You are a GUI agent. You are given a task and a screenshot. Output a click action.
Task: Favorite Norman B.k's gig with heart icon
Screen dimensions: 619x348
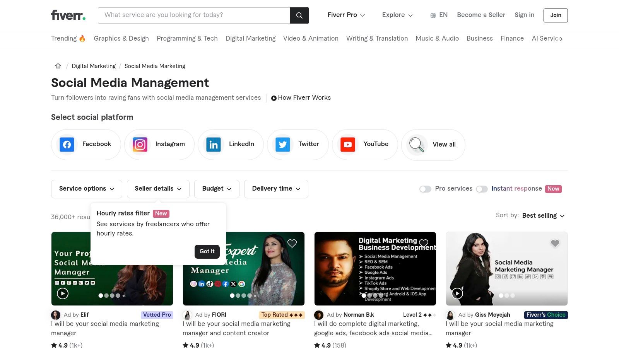[424, 243]
